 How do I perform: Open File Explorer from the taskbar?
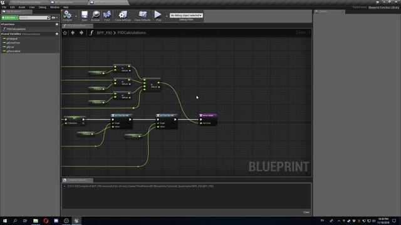[36, 221]
